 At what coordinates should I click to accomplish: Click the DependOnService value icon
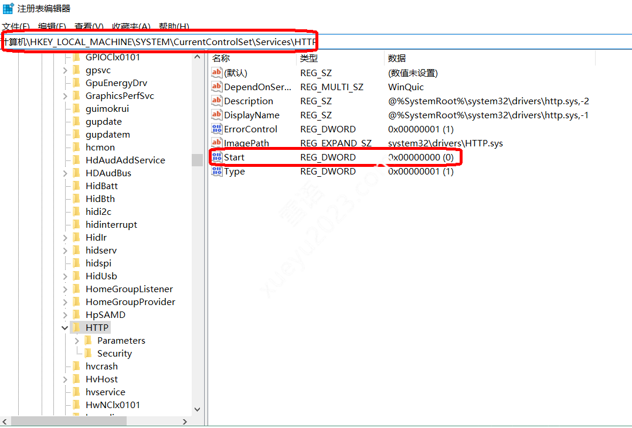tap(217, 87)
